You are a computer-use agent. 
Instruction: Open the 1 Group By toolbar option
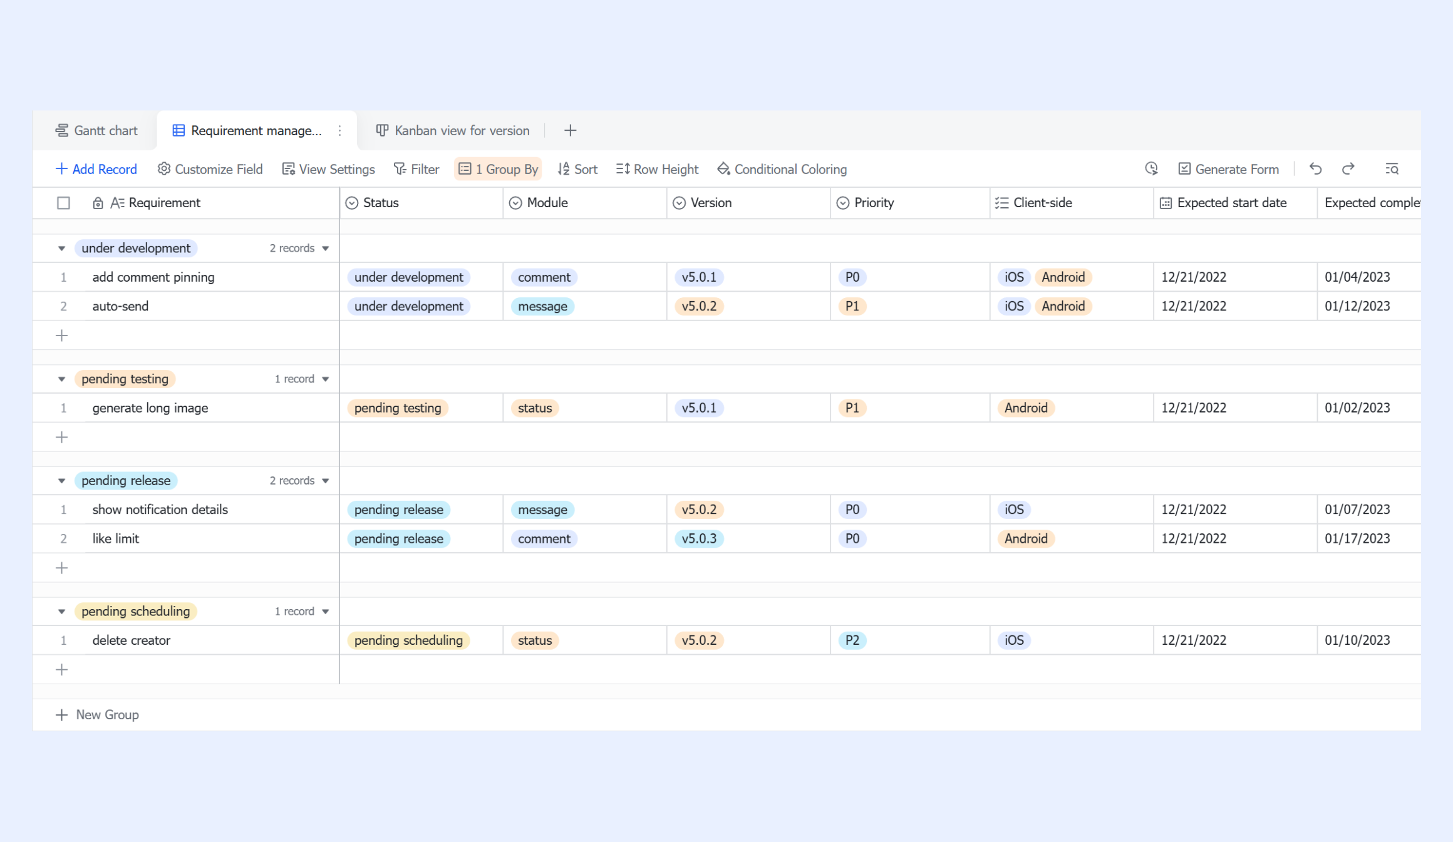click(x=498, y=170)
